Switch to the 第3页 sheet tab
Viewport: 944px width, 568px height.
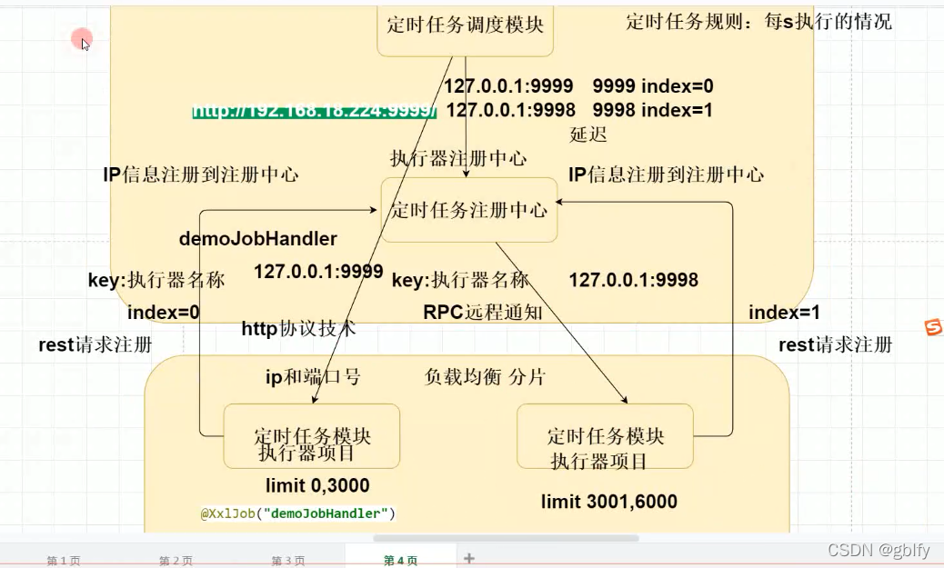[287, 561]
